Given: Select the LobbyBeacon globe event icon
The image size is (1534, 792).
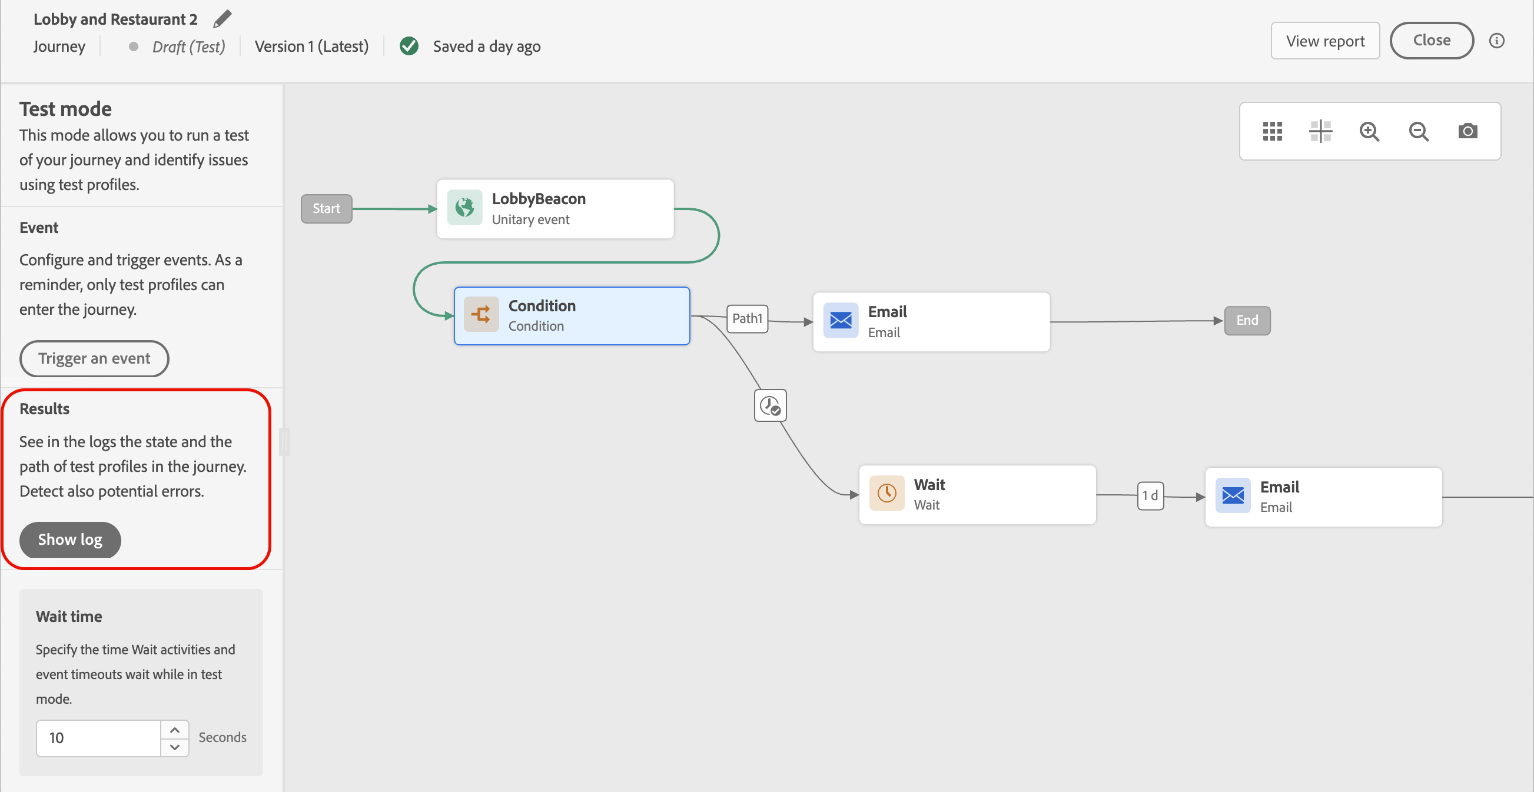Looking at the screenshot, I should click(464, 208).
